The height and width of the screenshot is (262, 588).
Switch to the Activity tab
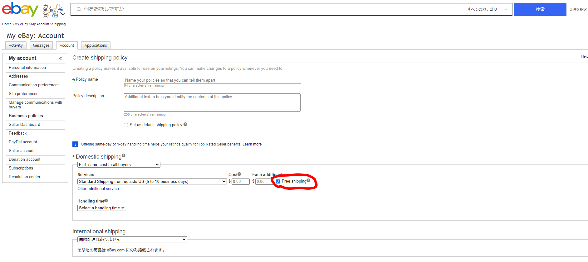coord(16,45)
